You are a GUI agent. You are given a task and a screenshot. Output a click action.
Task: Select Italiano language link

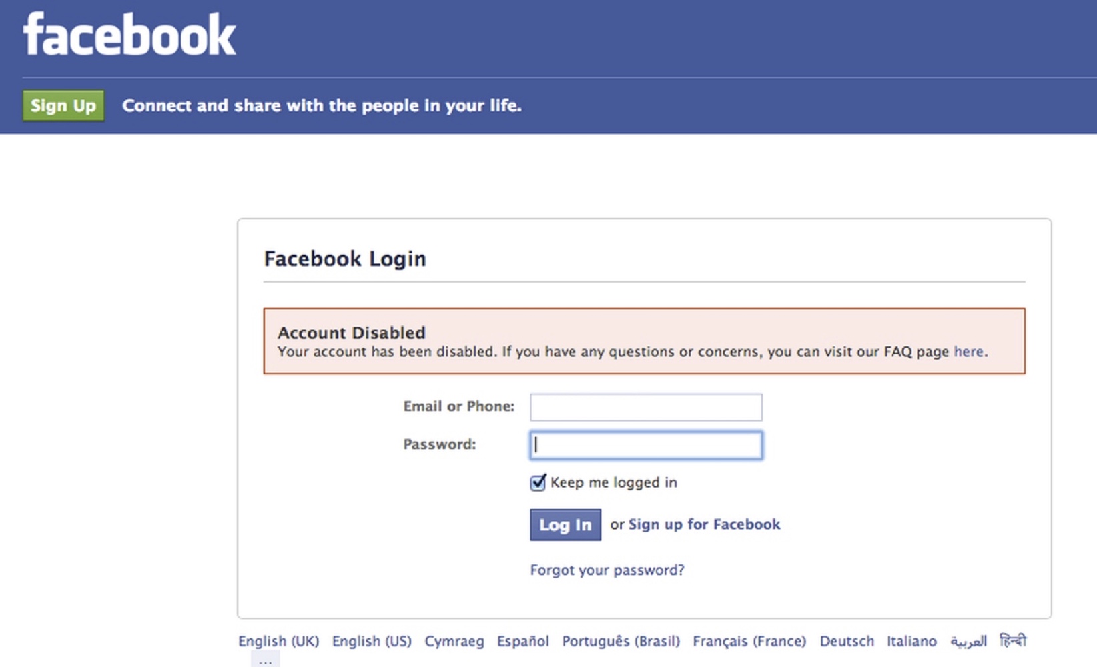point(911,641)
